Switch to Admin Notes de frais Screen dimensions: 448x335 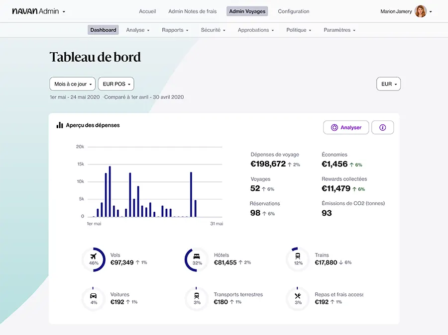coord(193,10)
